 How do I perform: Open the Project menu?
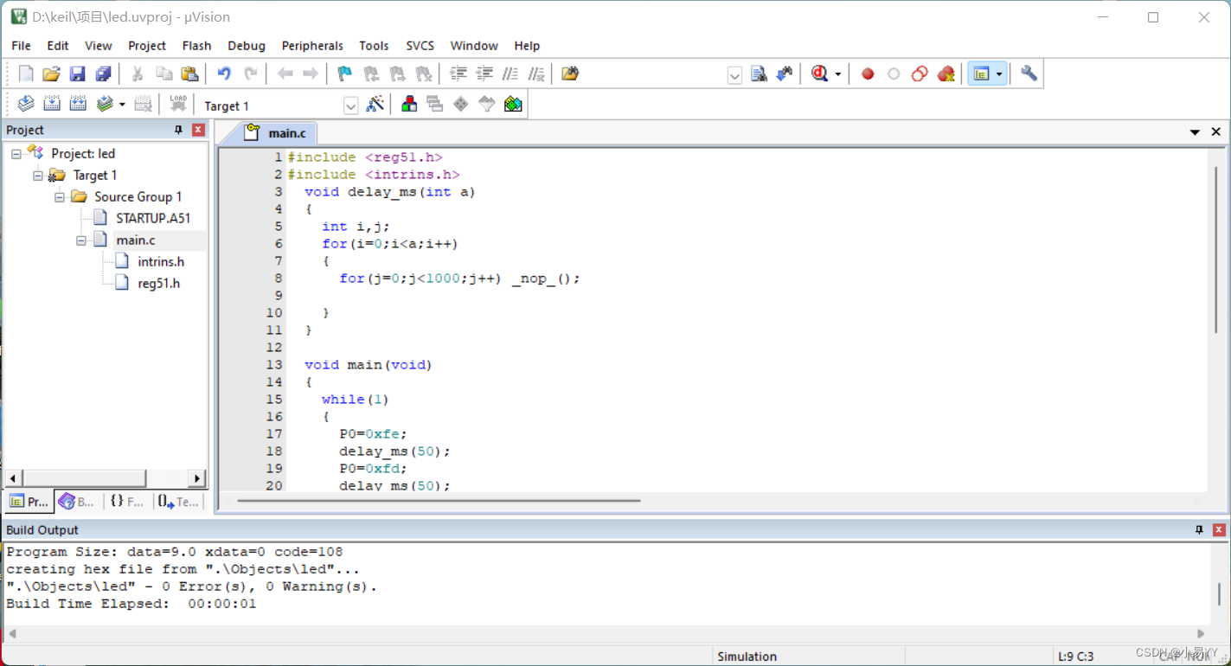[x=147, y=46]
